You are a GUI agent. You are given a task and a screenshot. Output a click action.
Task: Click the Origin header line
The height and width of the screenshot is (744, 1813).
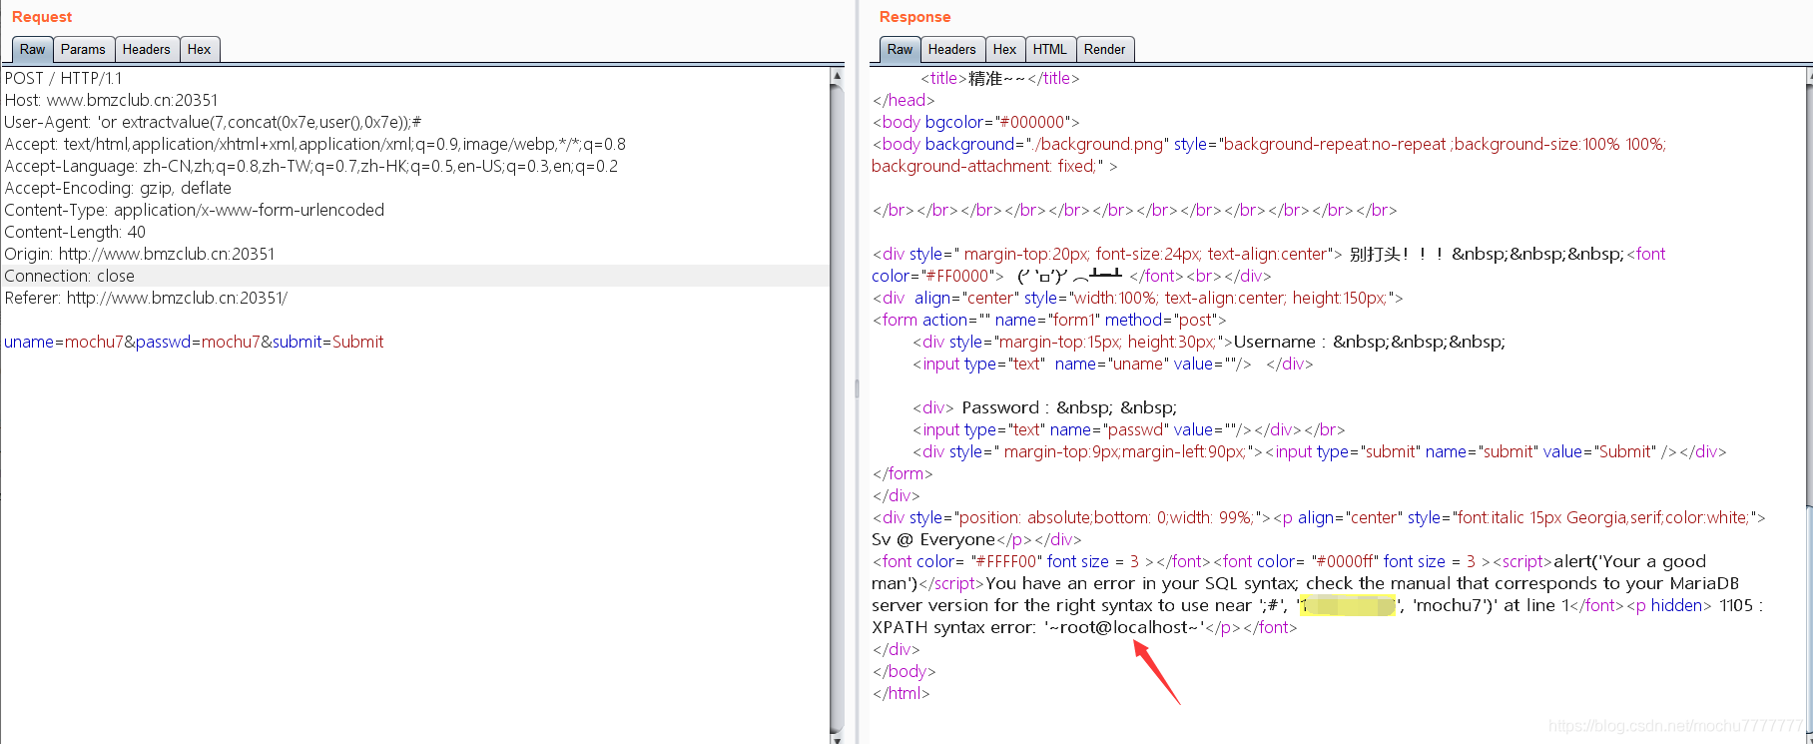pos(140,254)
